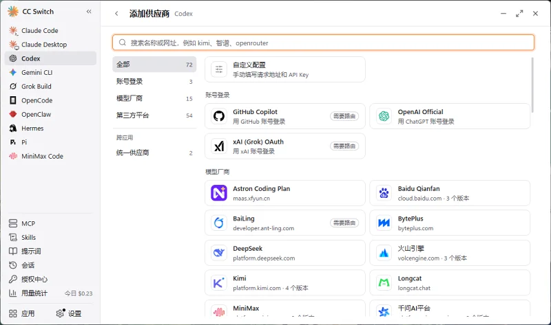Select the 第三方平台 category filter
This screenshot has width=551, height=325.
[154, 115]
